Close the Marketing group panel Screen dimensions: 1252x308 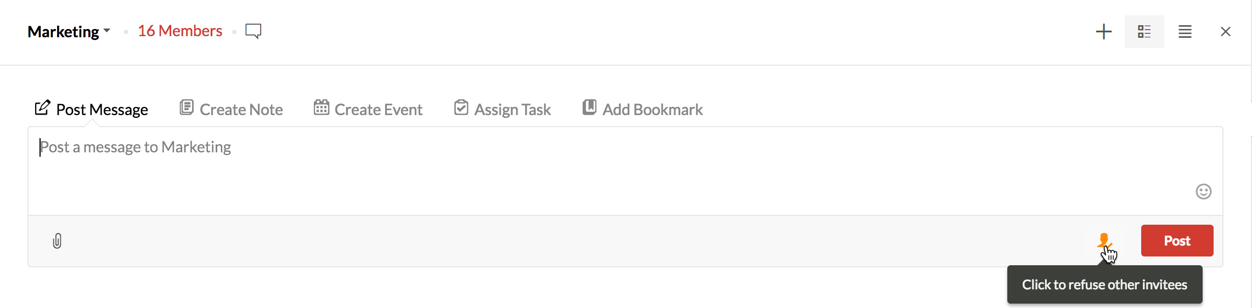(x=1225, y=32)
